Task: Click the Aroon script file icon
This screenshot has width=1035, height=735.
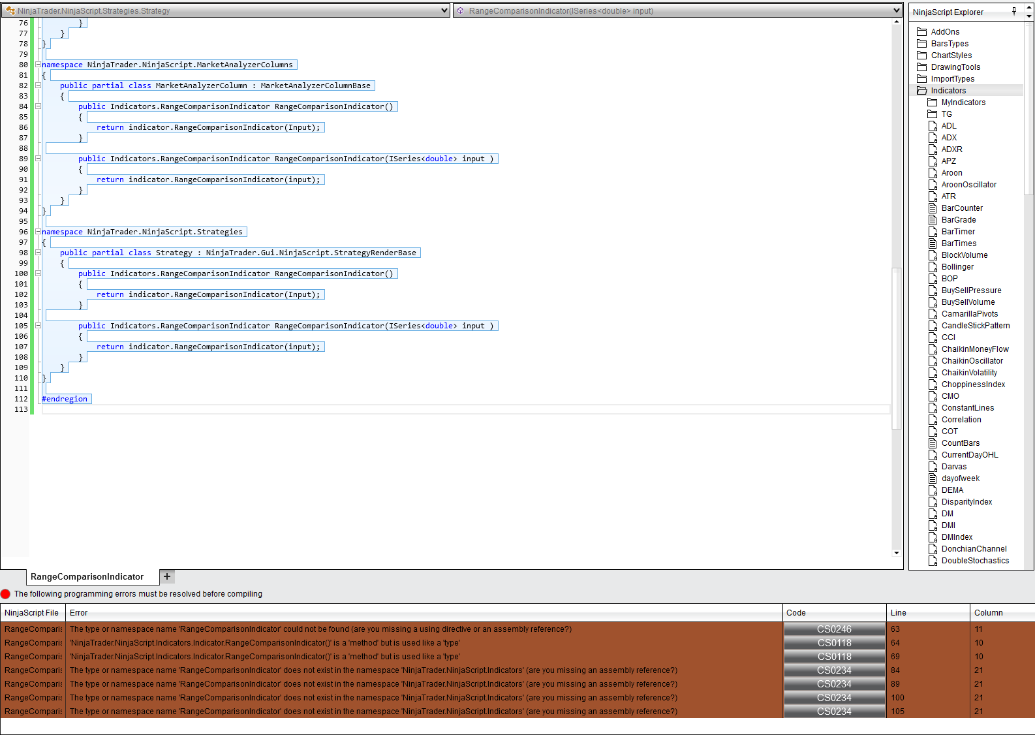Action: [933, 173]
